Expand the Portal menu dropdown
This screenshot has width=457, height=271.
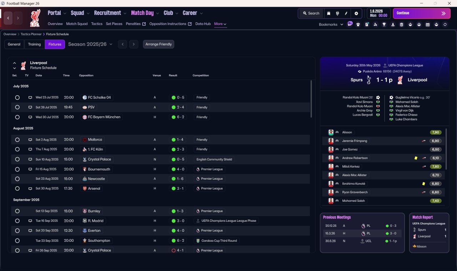coord(65,13)
